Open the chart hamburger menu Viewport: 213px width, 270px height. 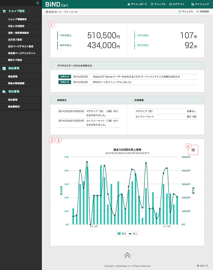click(x=193, y=150)
